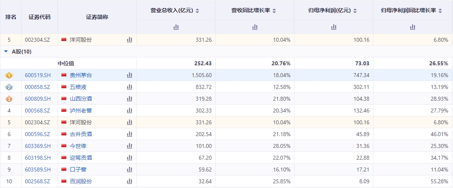Sort by 归母净利润(亿元) column
453x188 pixels.
point(355,11)
